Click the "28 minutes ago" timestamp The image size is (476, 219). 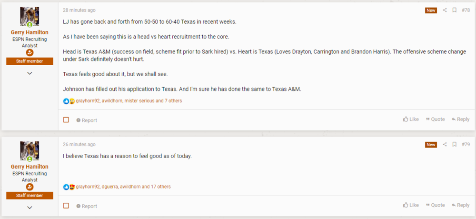click(79, 10)
